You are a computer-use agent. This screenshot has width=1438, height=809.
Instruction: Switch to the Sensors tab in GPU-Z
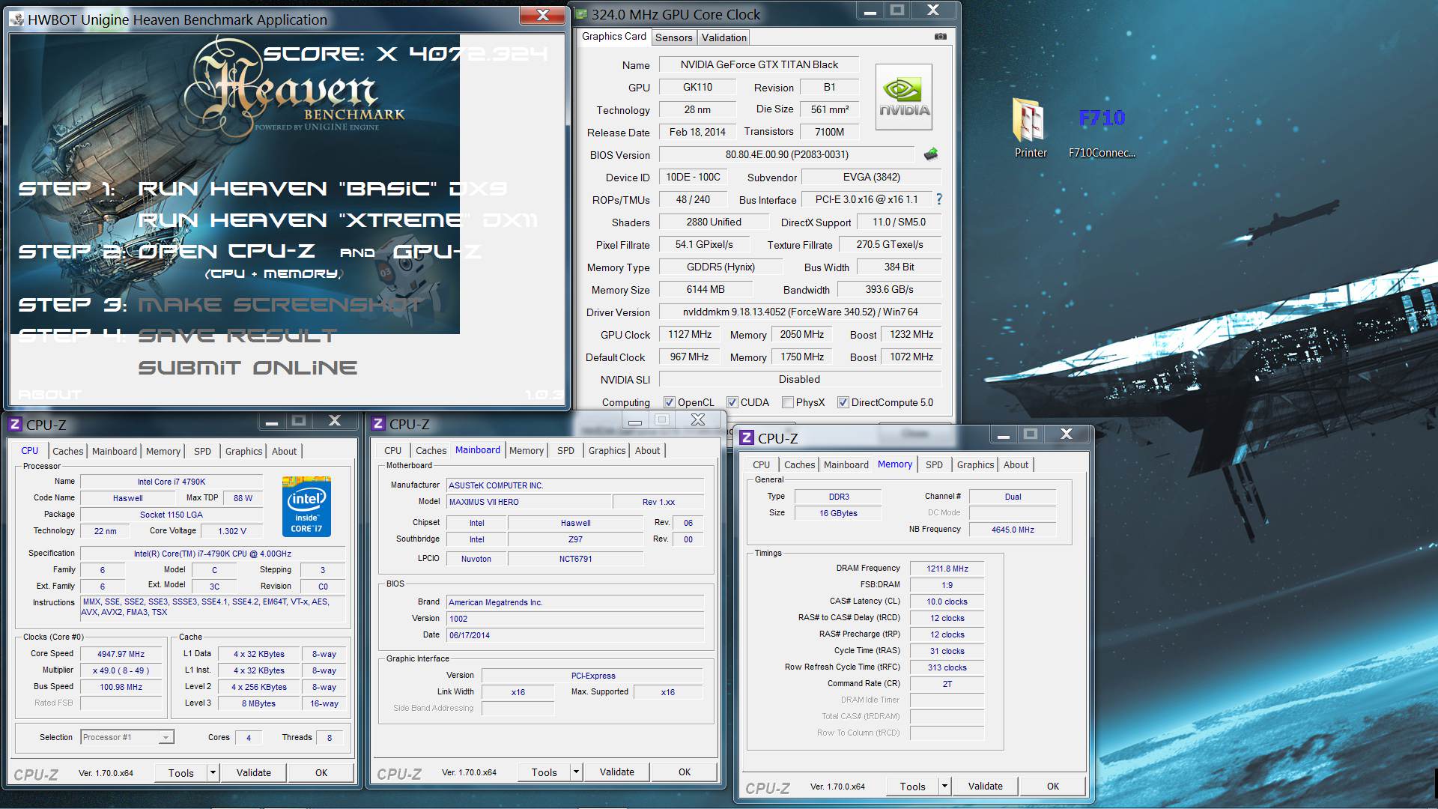(x=674, y=37)
